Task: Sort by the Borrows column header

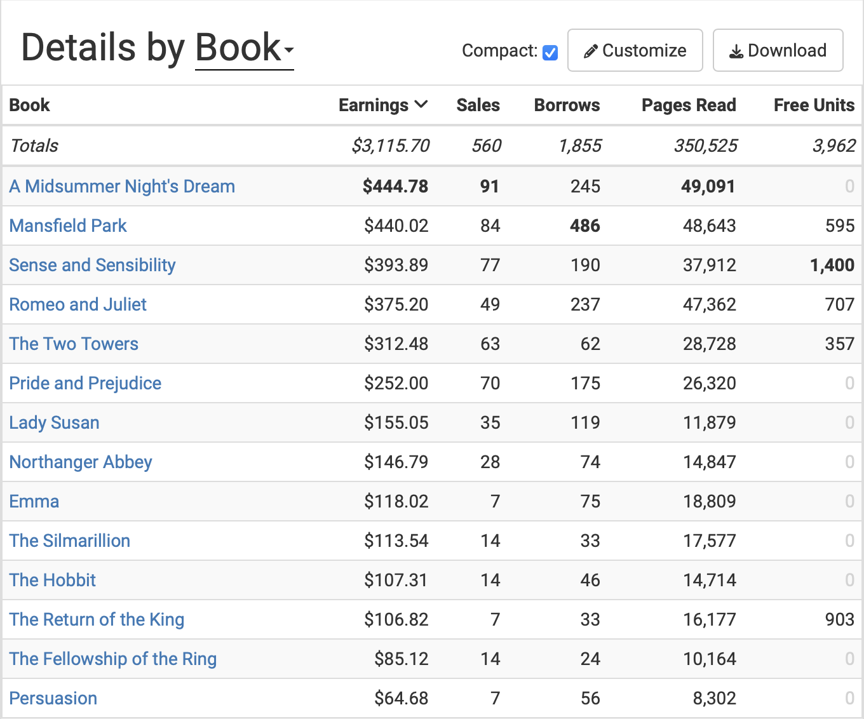Action: (x=567, y=105)
